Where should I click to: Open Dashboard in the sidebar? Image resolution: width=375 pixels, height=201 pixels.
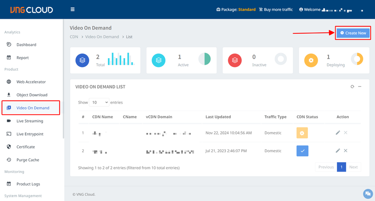coord(26,45)
